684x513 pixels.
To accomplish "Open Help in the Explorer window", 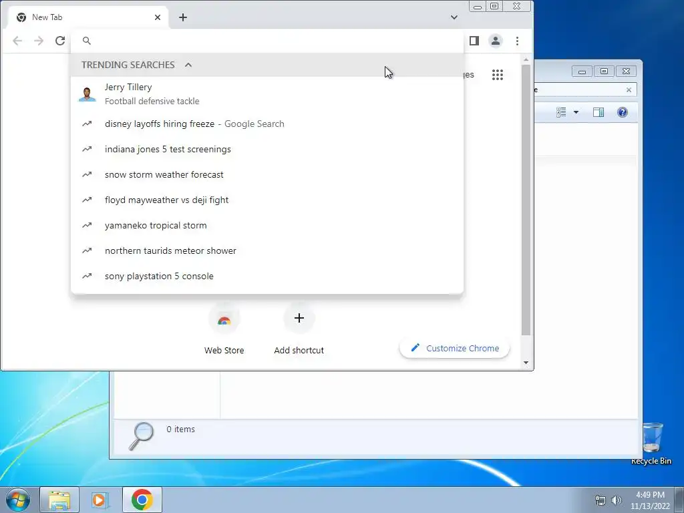I will tap(623, 112).
